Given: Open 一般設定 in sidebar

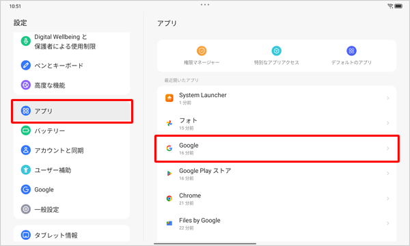Looking at the screenshot, I should coord(72,209).
